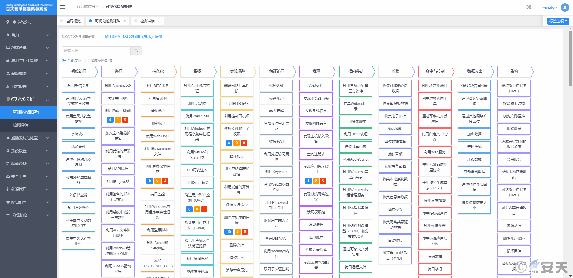The width and height of the screenshot is (573, 278).
Task: Expand the 高级威胁 sidebar menu
Action: click(28, 74)
